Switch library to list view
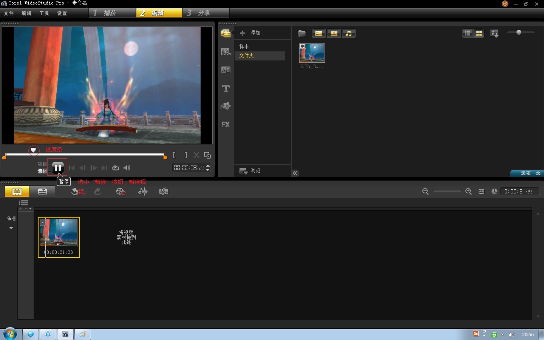Screen dimensions: 544x340 [468, 33]
